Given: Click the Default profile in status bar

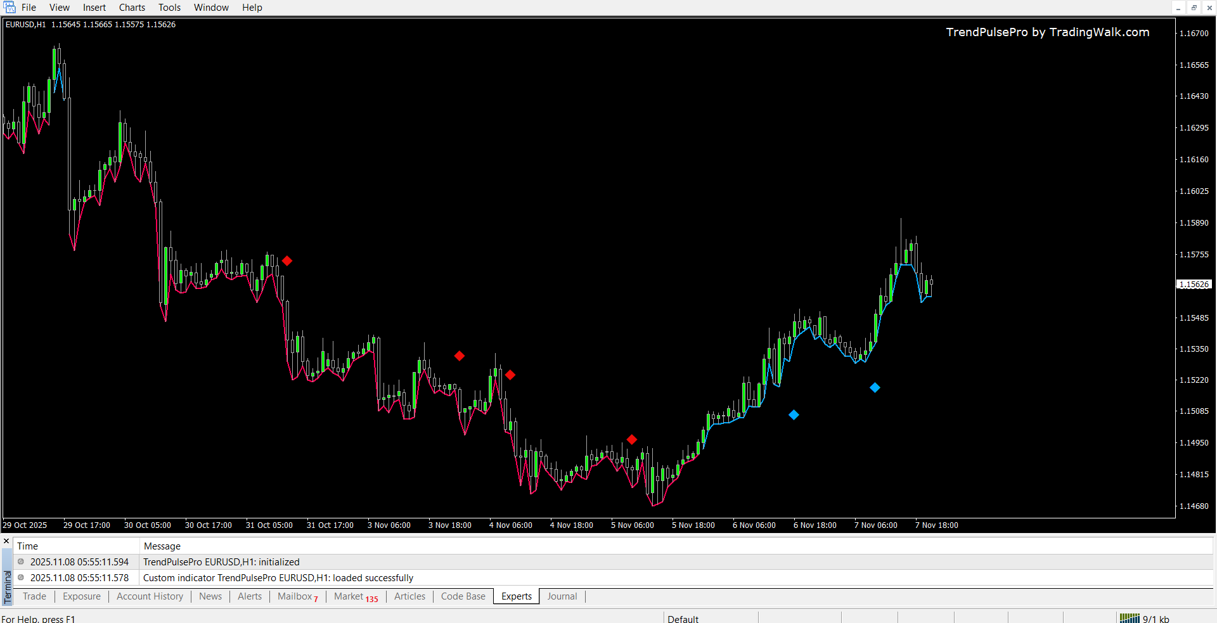Looking at the screenshot, I should 683,619.
